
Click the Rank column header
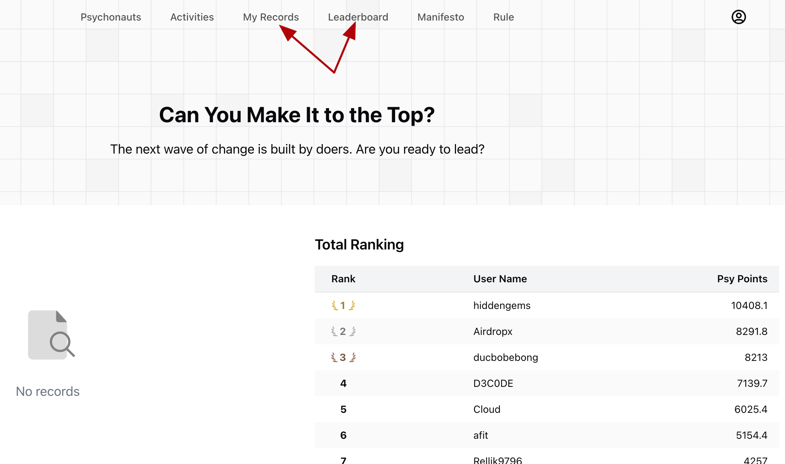click(x=343, y=279)
